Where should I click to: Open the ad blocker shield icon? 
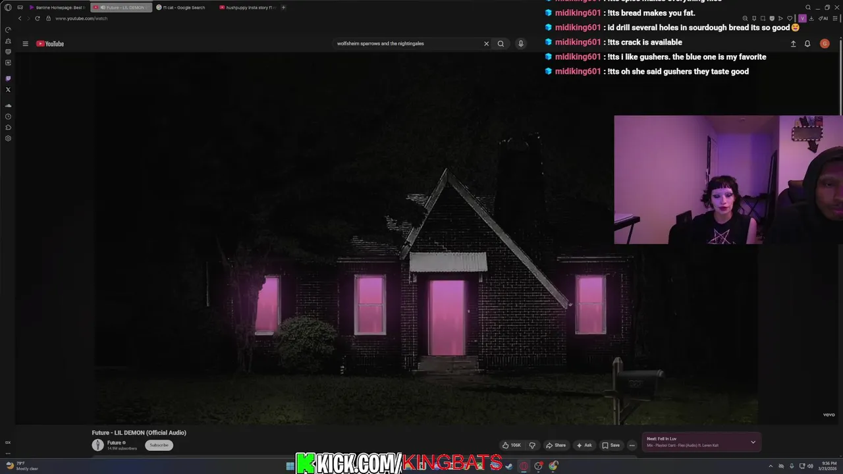772,18
